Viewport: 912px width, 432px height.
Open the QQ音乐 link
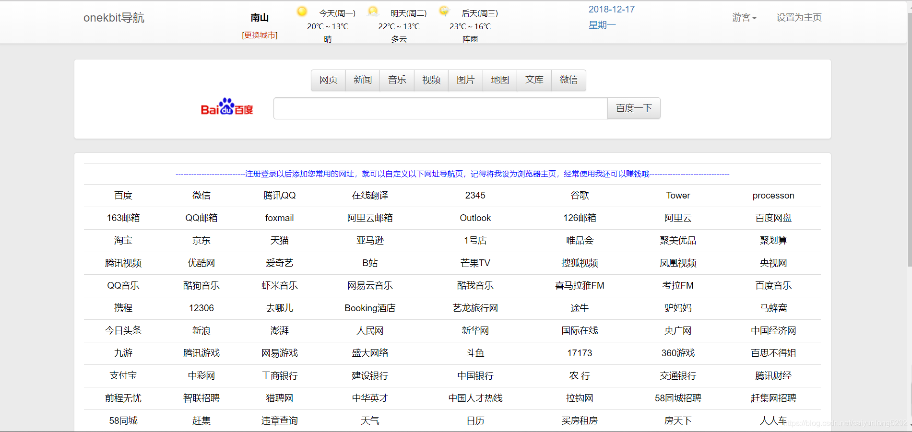tap(123, 286)
